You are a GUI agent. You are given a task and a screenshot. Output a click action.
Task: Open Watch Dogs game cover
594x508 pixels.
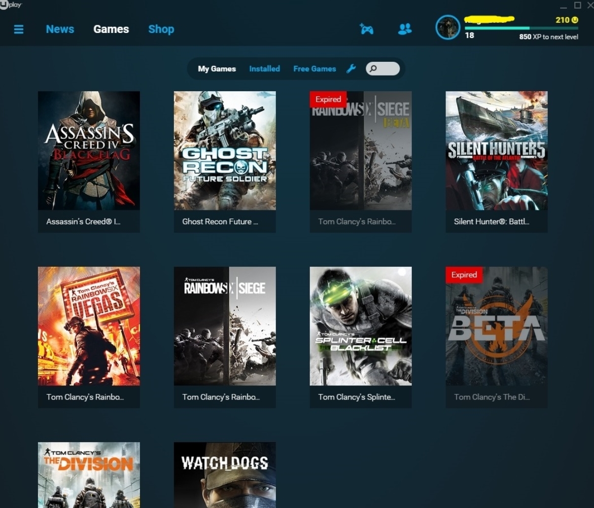point(225,475)
